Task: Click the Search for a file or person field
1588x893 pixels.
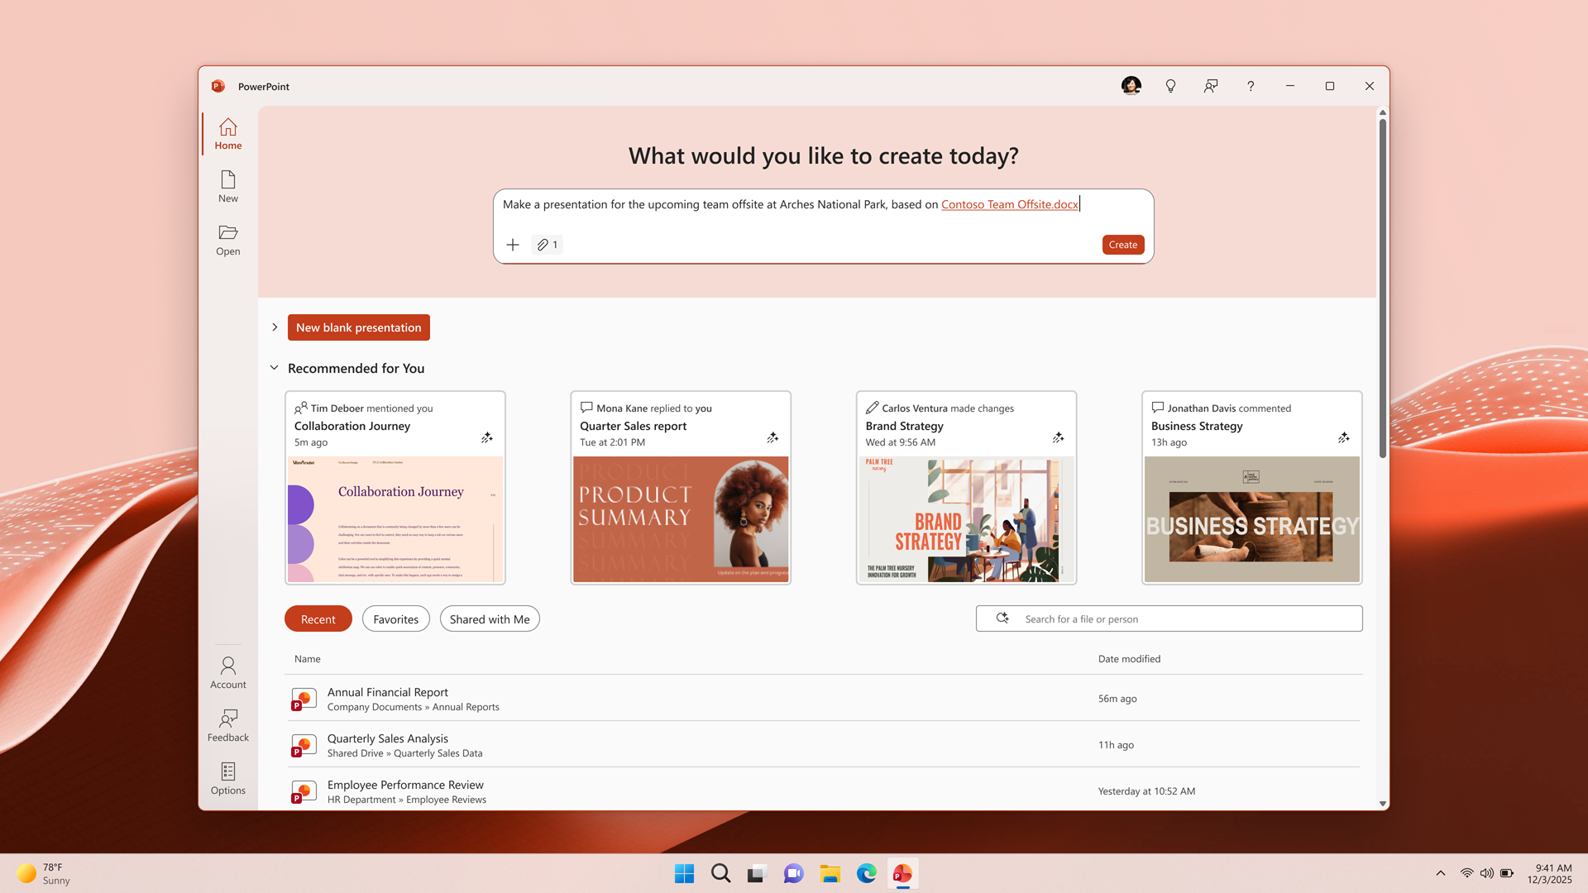Action: [1169, 618]
